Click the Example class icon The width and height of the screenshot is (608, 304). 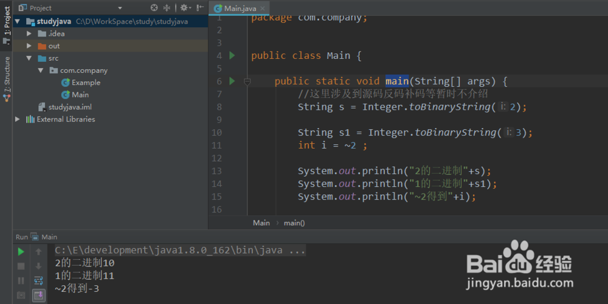click(x=66, y=83)
